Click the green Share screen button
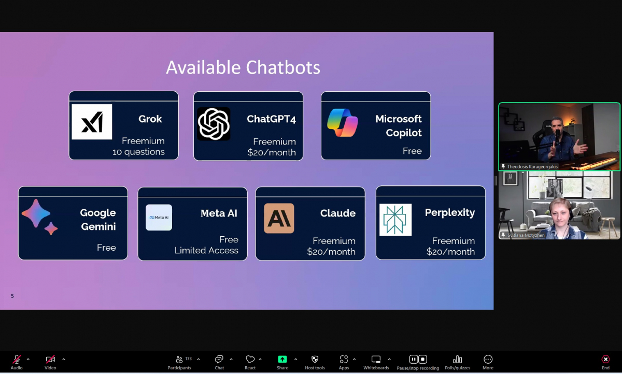Viewport: 622px width, 374px height. (x=282, y=359)
